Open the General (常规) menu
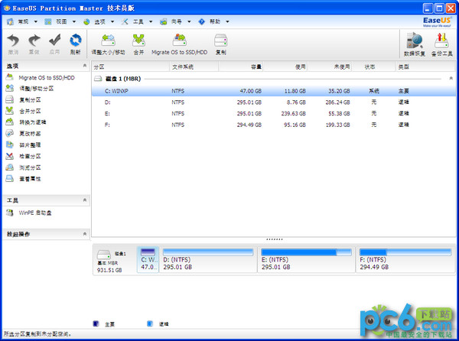459x341 pixels. (x=22, y=21)
